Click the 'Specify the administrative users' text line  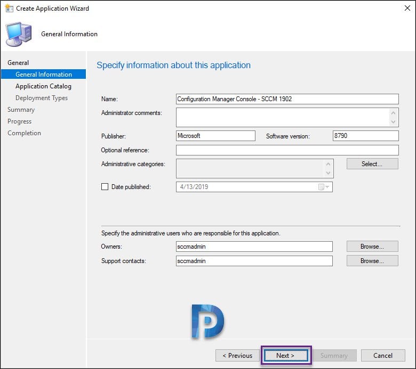coord(191,233)
